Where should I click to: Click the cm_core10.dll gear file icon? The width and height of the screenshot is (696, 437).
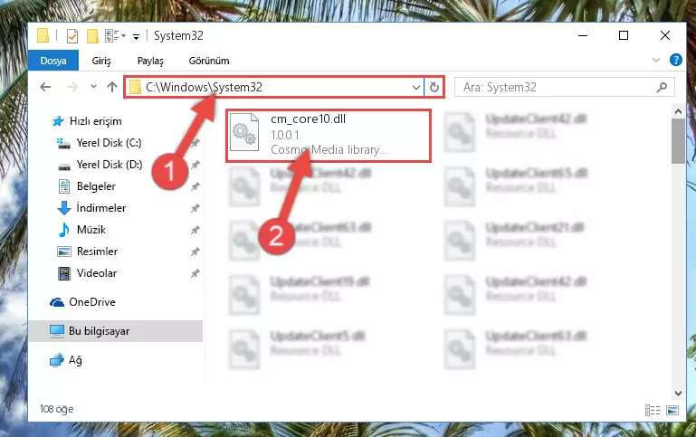tap(244, 133)
